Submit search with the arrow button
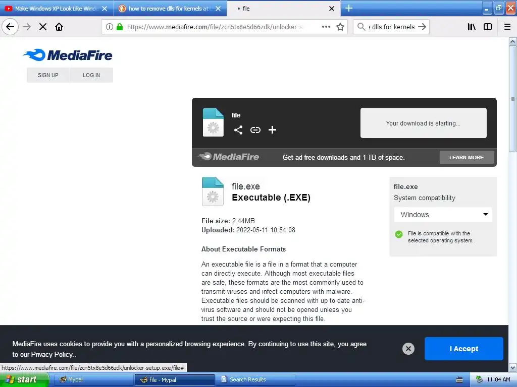Image resolution: width=517 pixels, height=387 pixels. [422, 27]
